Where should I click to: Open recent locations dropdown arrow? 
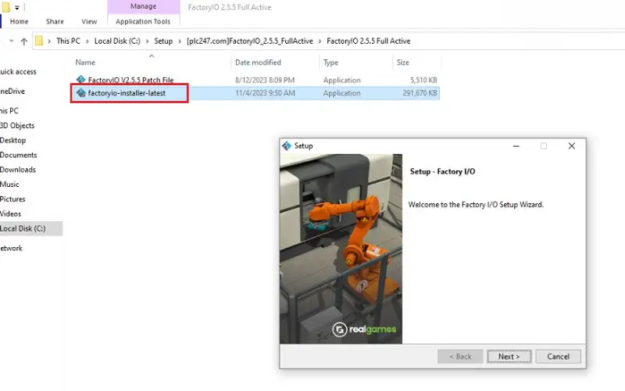12,41
